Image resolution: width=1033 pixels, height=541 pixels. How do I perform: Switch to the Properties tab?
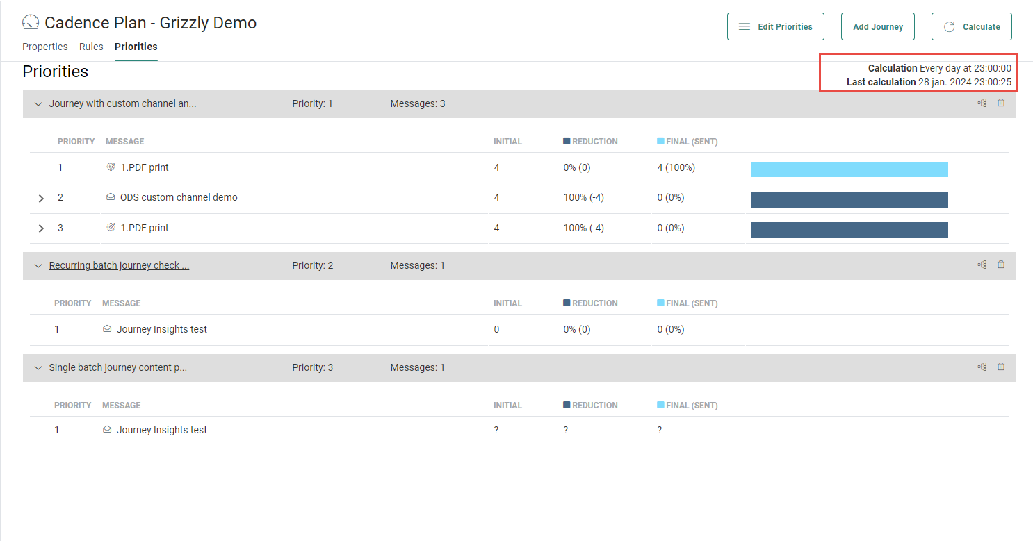point(45,47)
